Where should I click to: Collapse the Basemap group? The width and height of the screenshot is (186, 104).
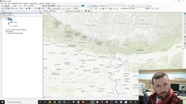[5, 31]
